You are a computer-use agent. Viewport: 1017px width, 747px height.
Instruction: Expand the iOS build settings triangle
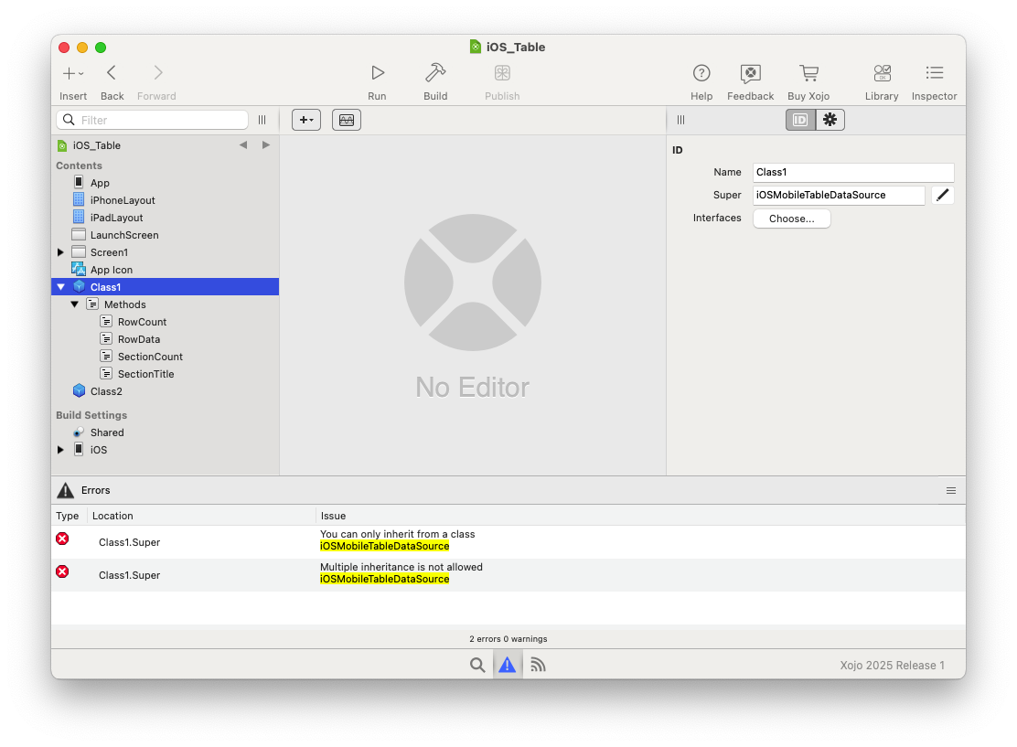pyautogui.click(x=61, y=449)
